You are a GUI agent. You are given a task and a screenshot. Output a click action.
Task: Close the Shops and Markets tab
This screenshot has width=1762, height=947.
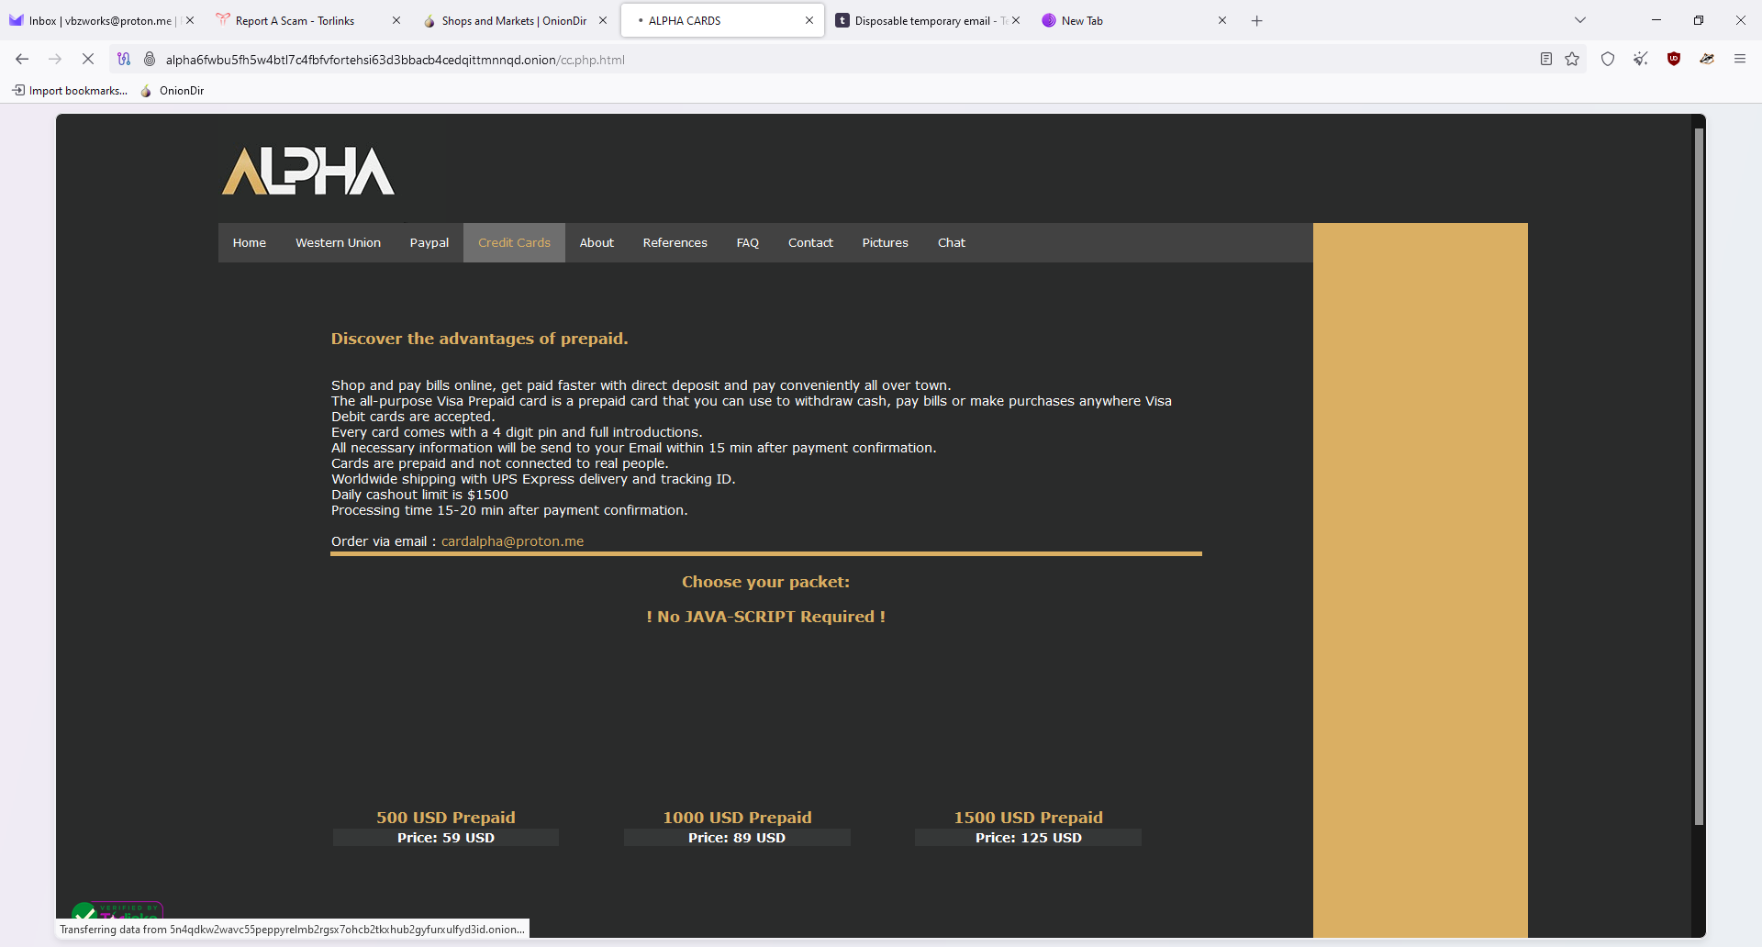(x=603, y=20)
